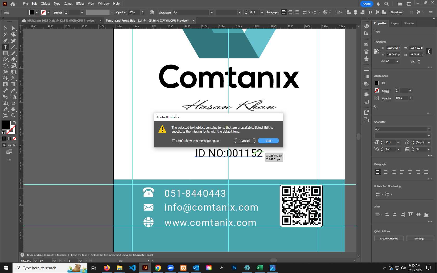Image resolution: width=437 pixels, height=273 pixels.
Task: Enable the None color mode button
Action: click(x=14, y=139)
